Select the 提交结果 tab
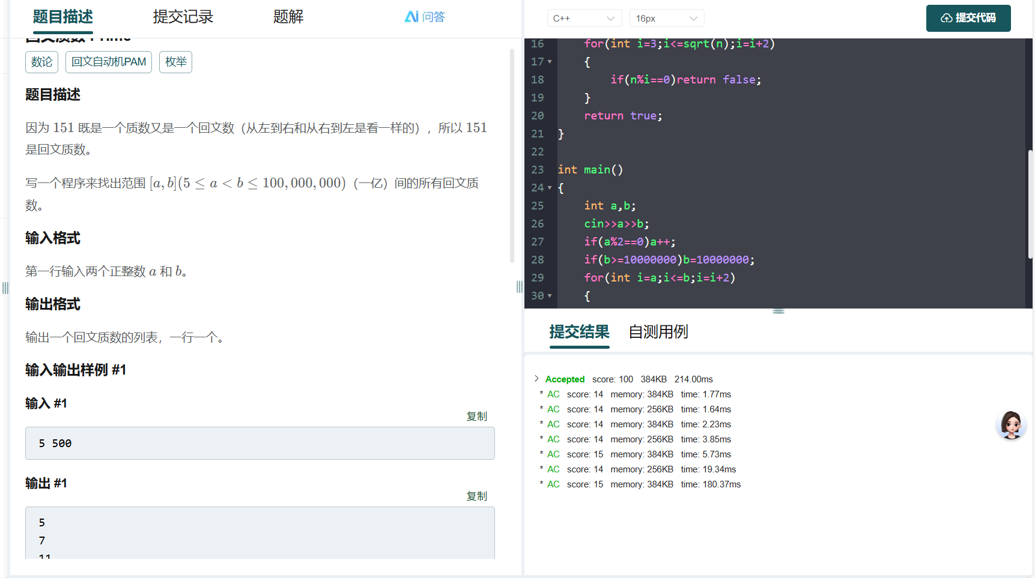 pyautogui.click(x=579, y=332)
